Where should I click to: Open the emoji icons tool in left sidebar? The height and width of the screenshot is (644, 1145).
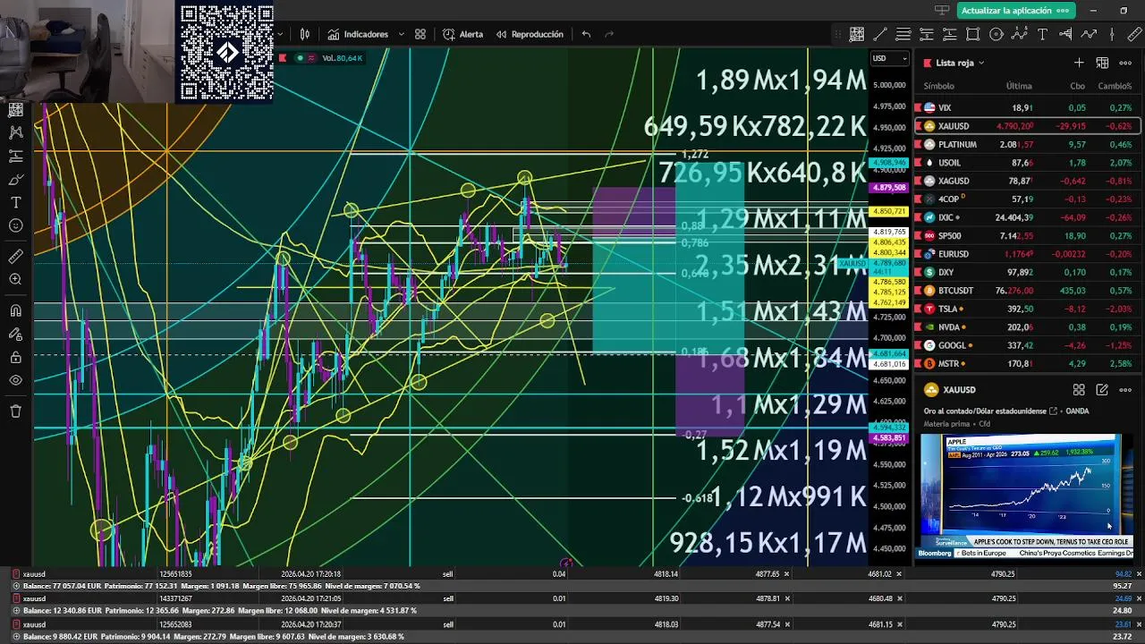click(15, 226)
